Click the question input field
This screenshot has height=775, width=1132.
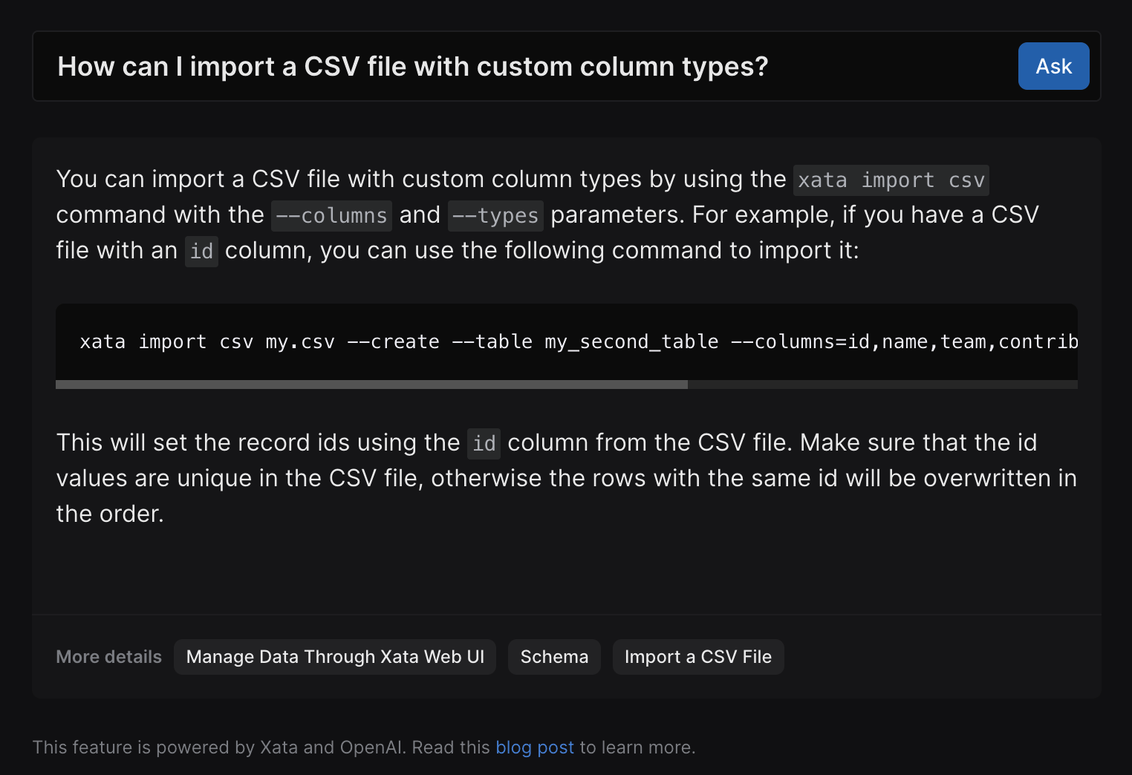(520, 67)
